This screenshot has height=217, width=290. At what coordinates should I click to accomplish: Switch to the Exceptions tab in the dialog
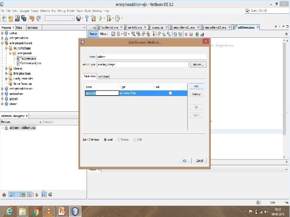pyautogui.click(x=104, y=77)
